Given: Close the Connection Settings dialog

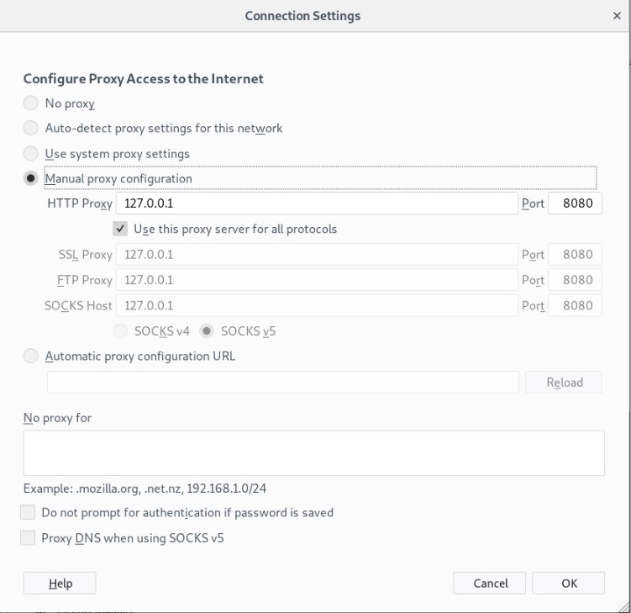Looking at the screenshot, I should pos(618,16).
